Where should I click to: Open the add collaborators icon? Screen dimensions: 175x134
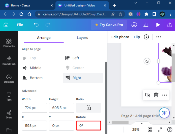click(x=134, y=25)
